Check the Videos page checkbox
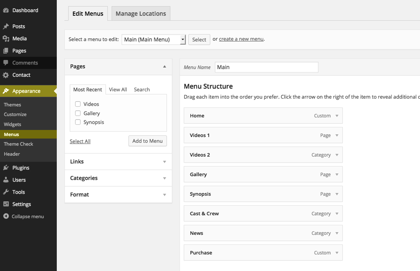This screenshot has height=271, width=420. click(x=78, y=104)
